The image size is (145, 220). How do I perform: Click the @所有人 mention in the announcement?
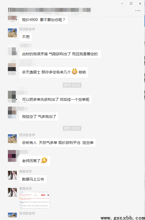coord(29,143)
